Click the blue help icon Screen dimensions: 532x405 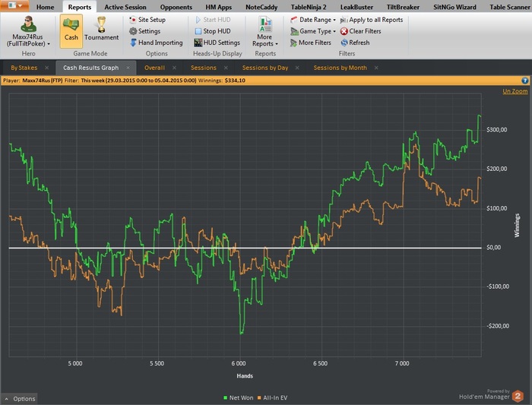[524, 81]
